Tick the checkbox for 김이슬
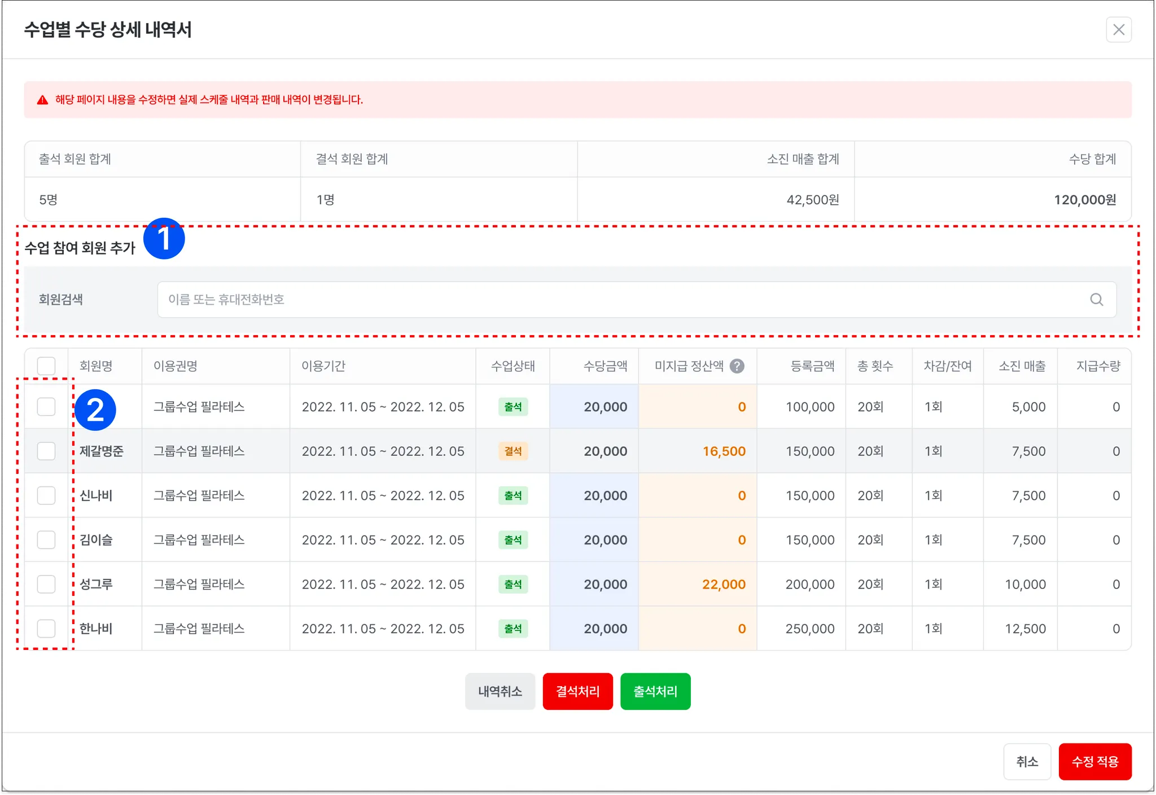Screen dimensions: 1156x795 point(46,540)
